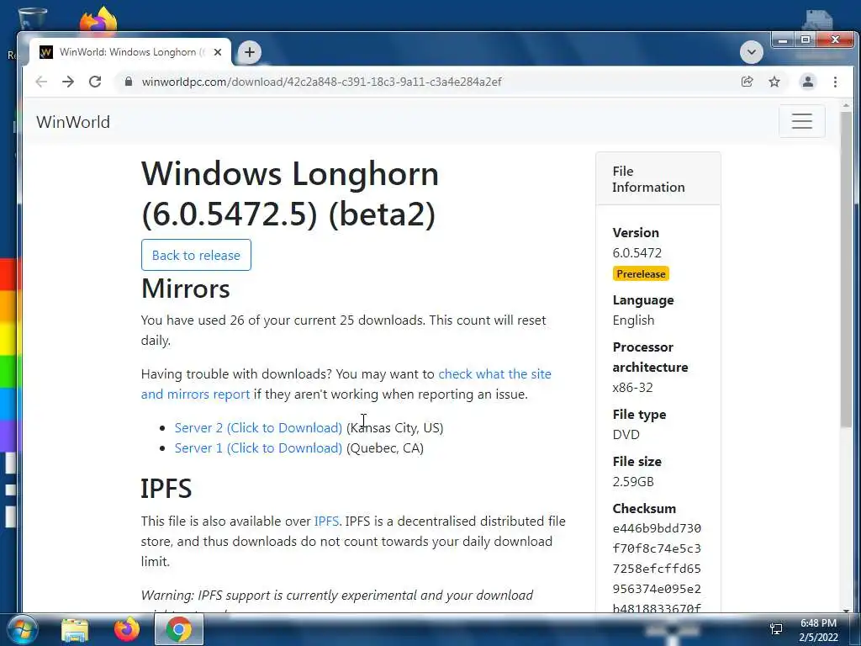Viewport: 861px width, 646px height.
Task: Open the Windows Start button
Action: click(21, 629)
